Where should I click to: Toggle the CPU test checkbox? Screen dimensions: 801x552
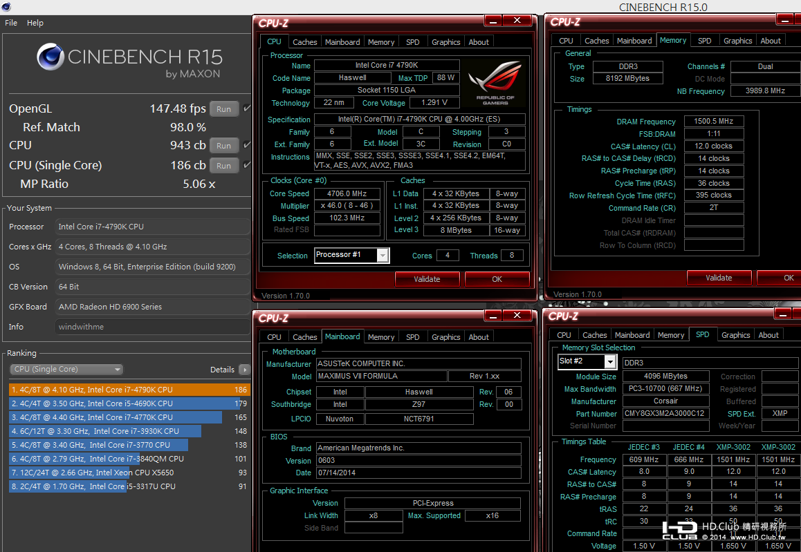pos(247,145)
